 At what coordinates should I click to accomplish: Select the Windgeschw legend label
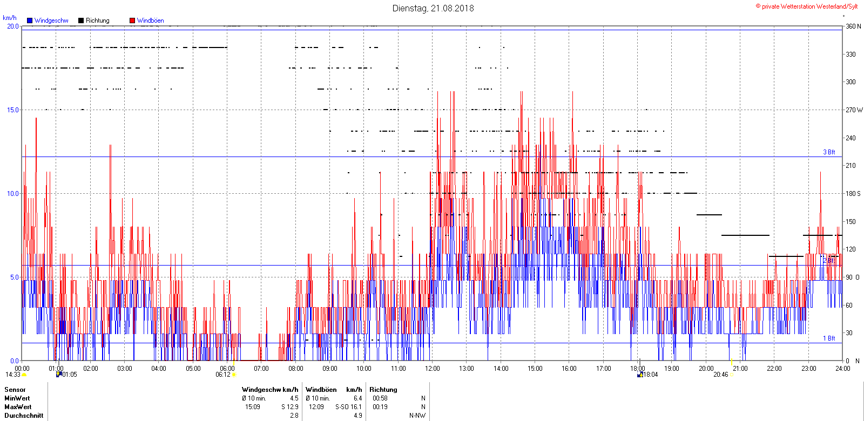click(x=51, y=21)
